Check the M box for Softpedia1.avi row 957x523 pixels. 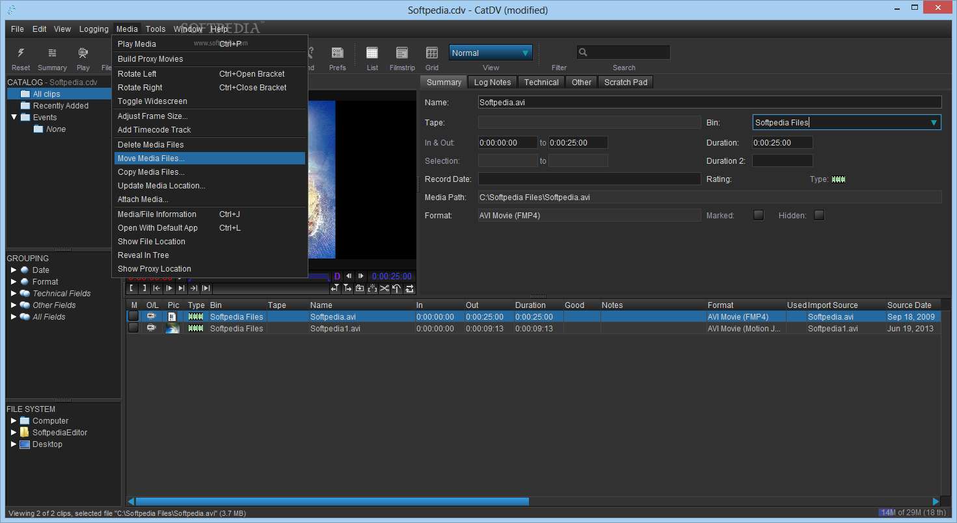[x=133, y=329]
